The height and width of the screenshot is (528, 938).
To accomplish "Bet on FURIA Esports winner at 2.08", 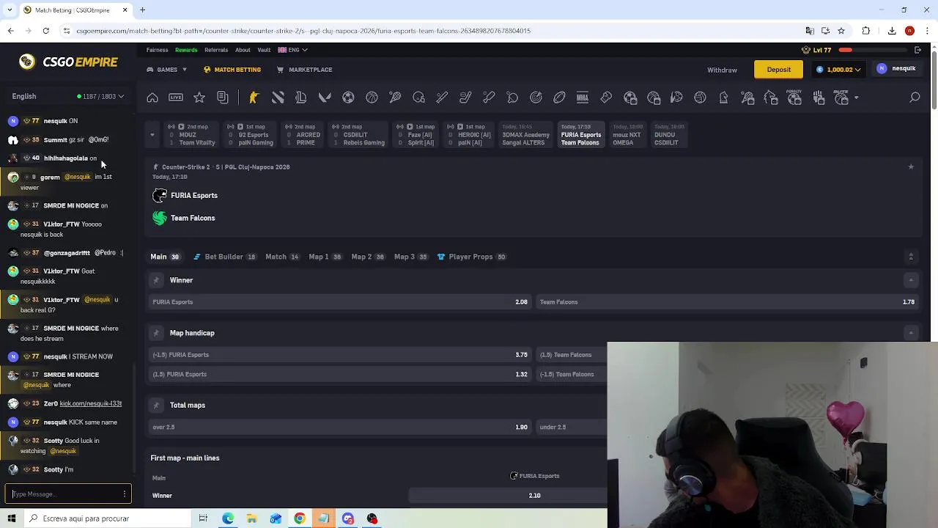I will tap(340, 302).
